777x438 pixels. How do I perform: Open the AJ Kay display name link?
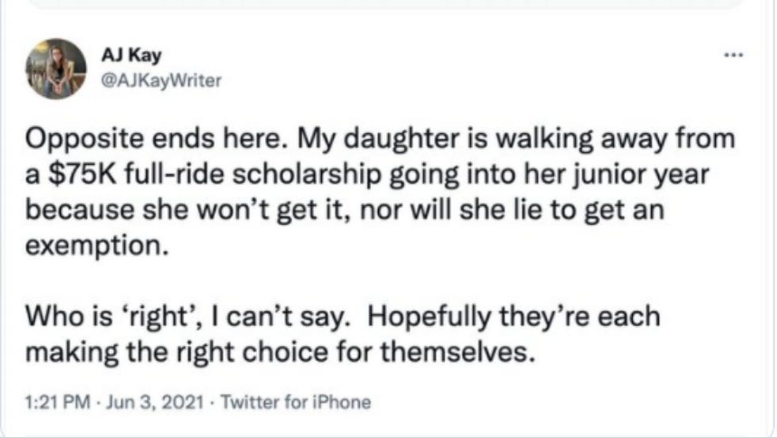coord(132,56)
